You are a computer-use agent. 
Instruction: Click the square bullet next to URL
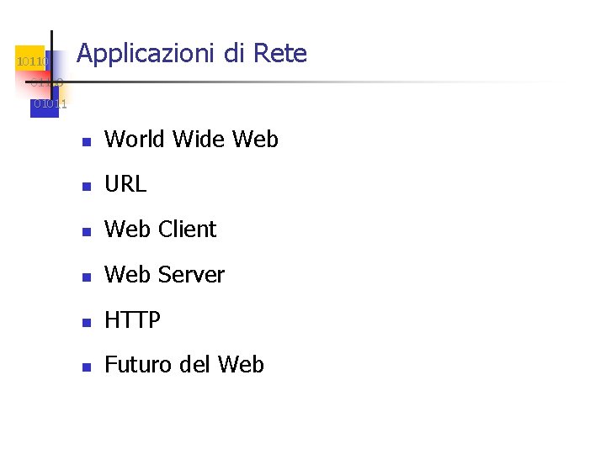click(x=85, y=186)
